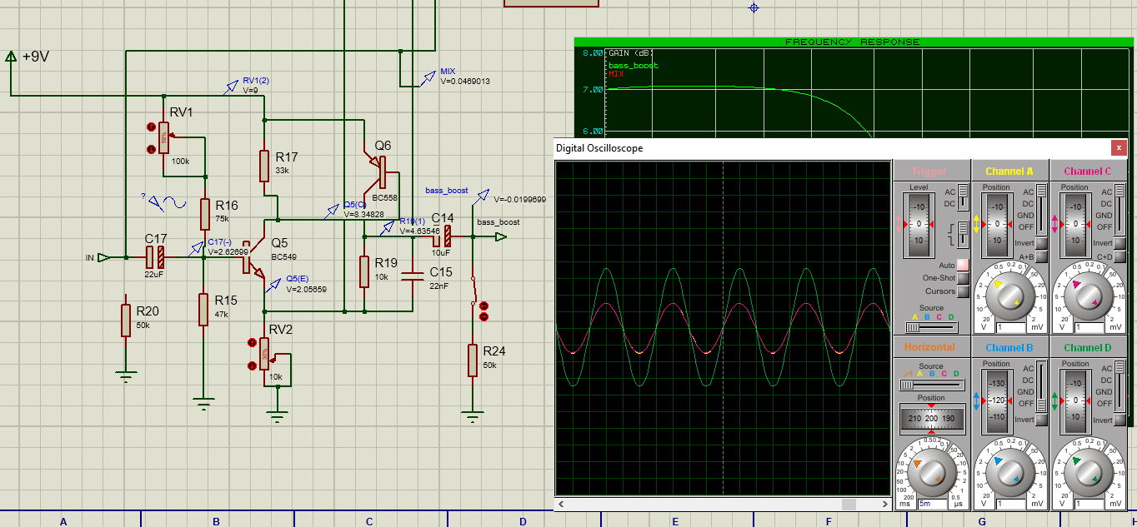Toggle the A+B sum button
Image resolution: width=1137 pixels, height=527 pixels.
point(1041,256)
